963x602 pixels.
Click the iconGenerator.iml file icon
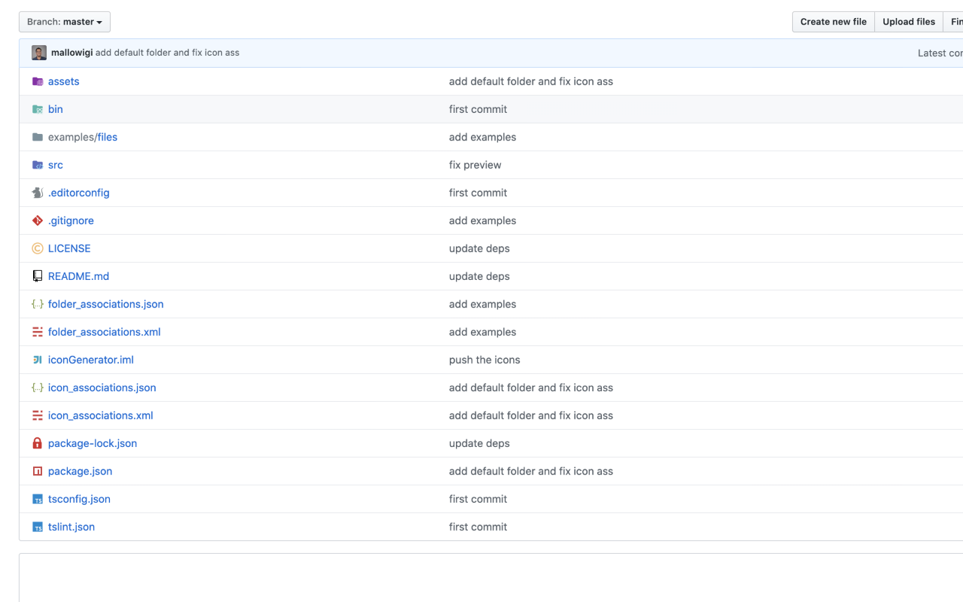38,360
